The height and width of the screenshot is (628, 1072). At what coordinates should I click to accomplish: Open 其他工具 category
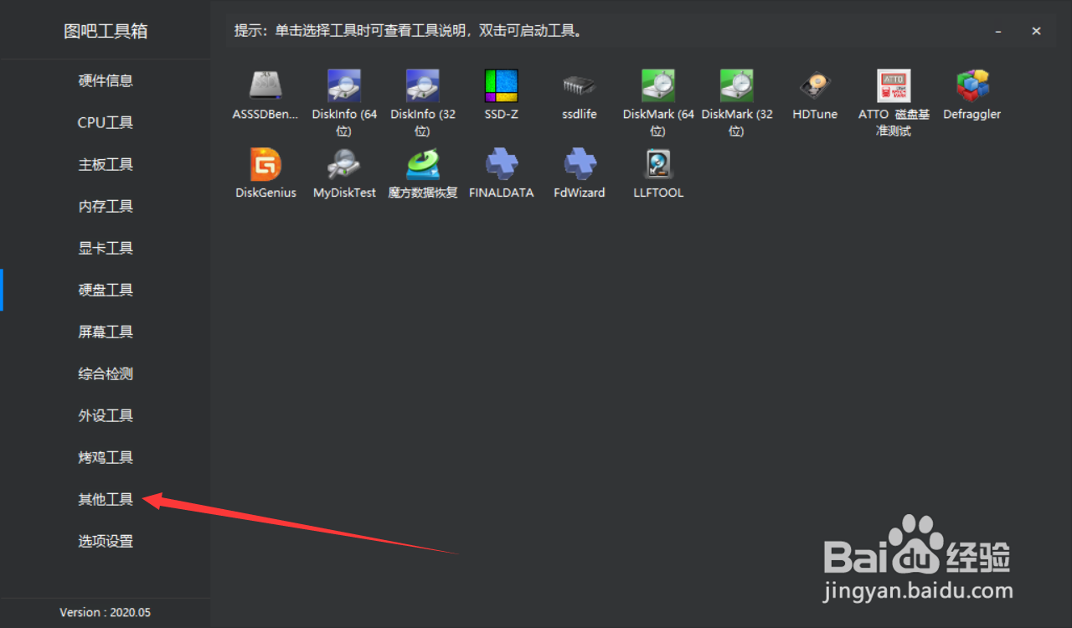(106, 499)
